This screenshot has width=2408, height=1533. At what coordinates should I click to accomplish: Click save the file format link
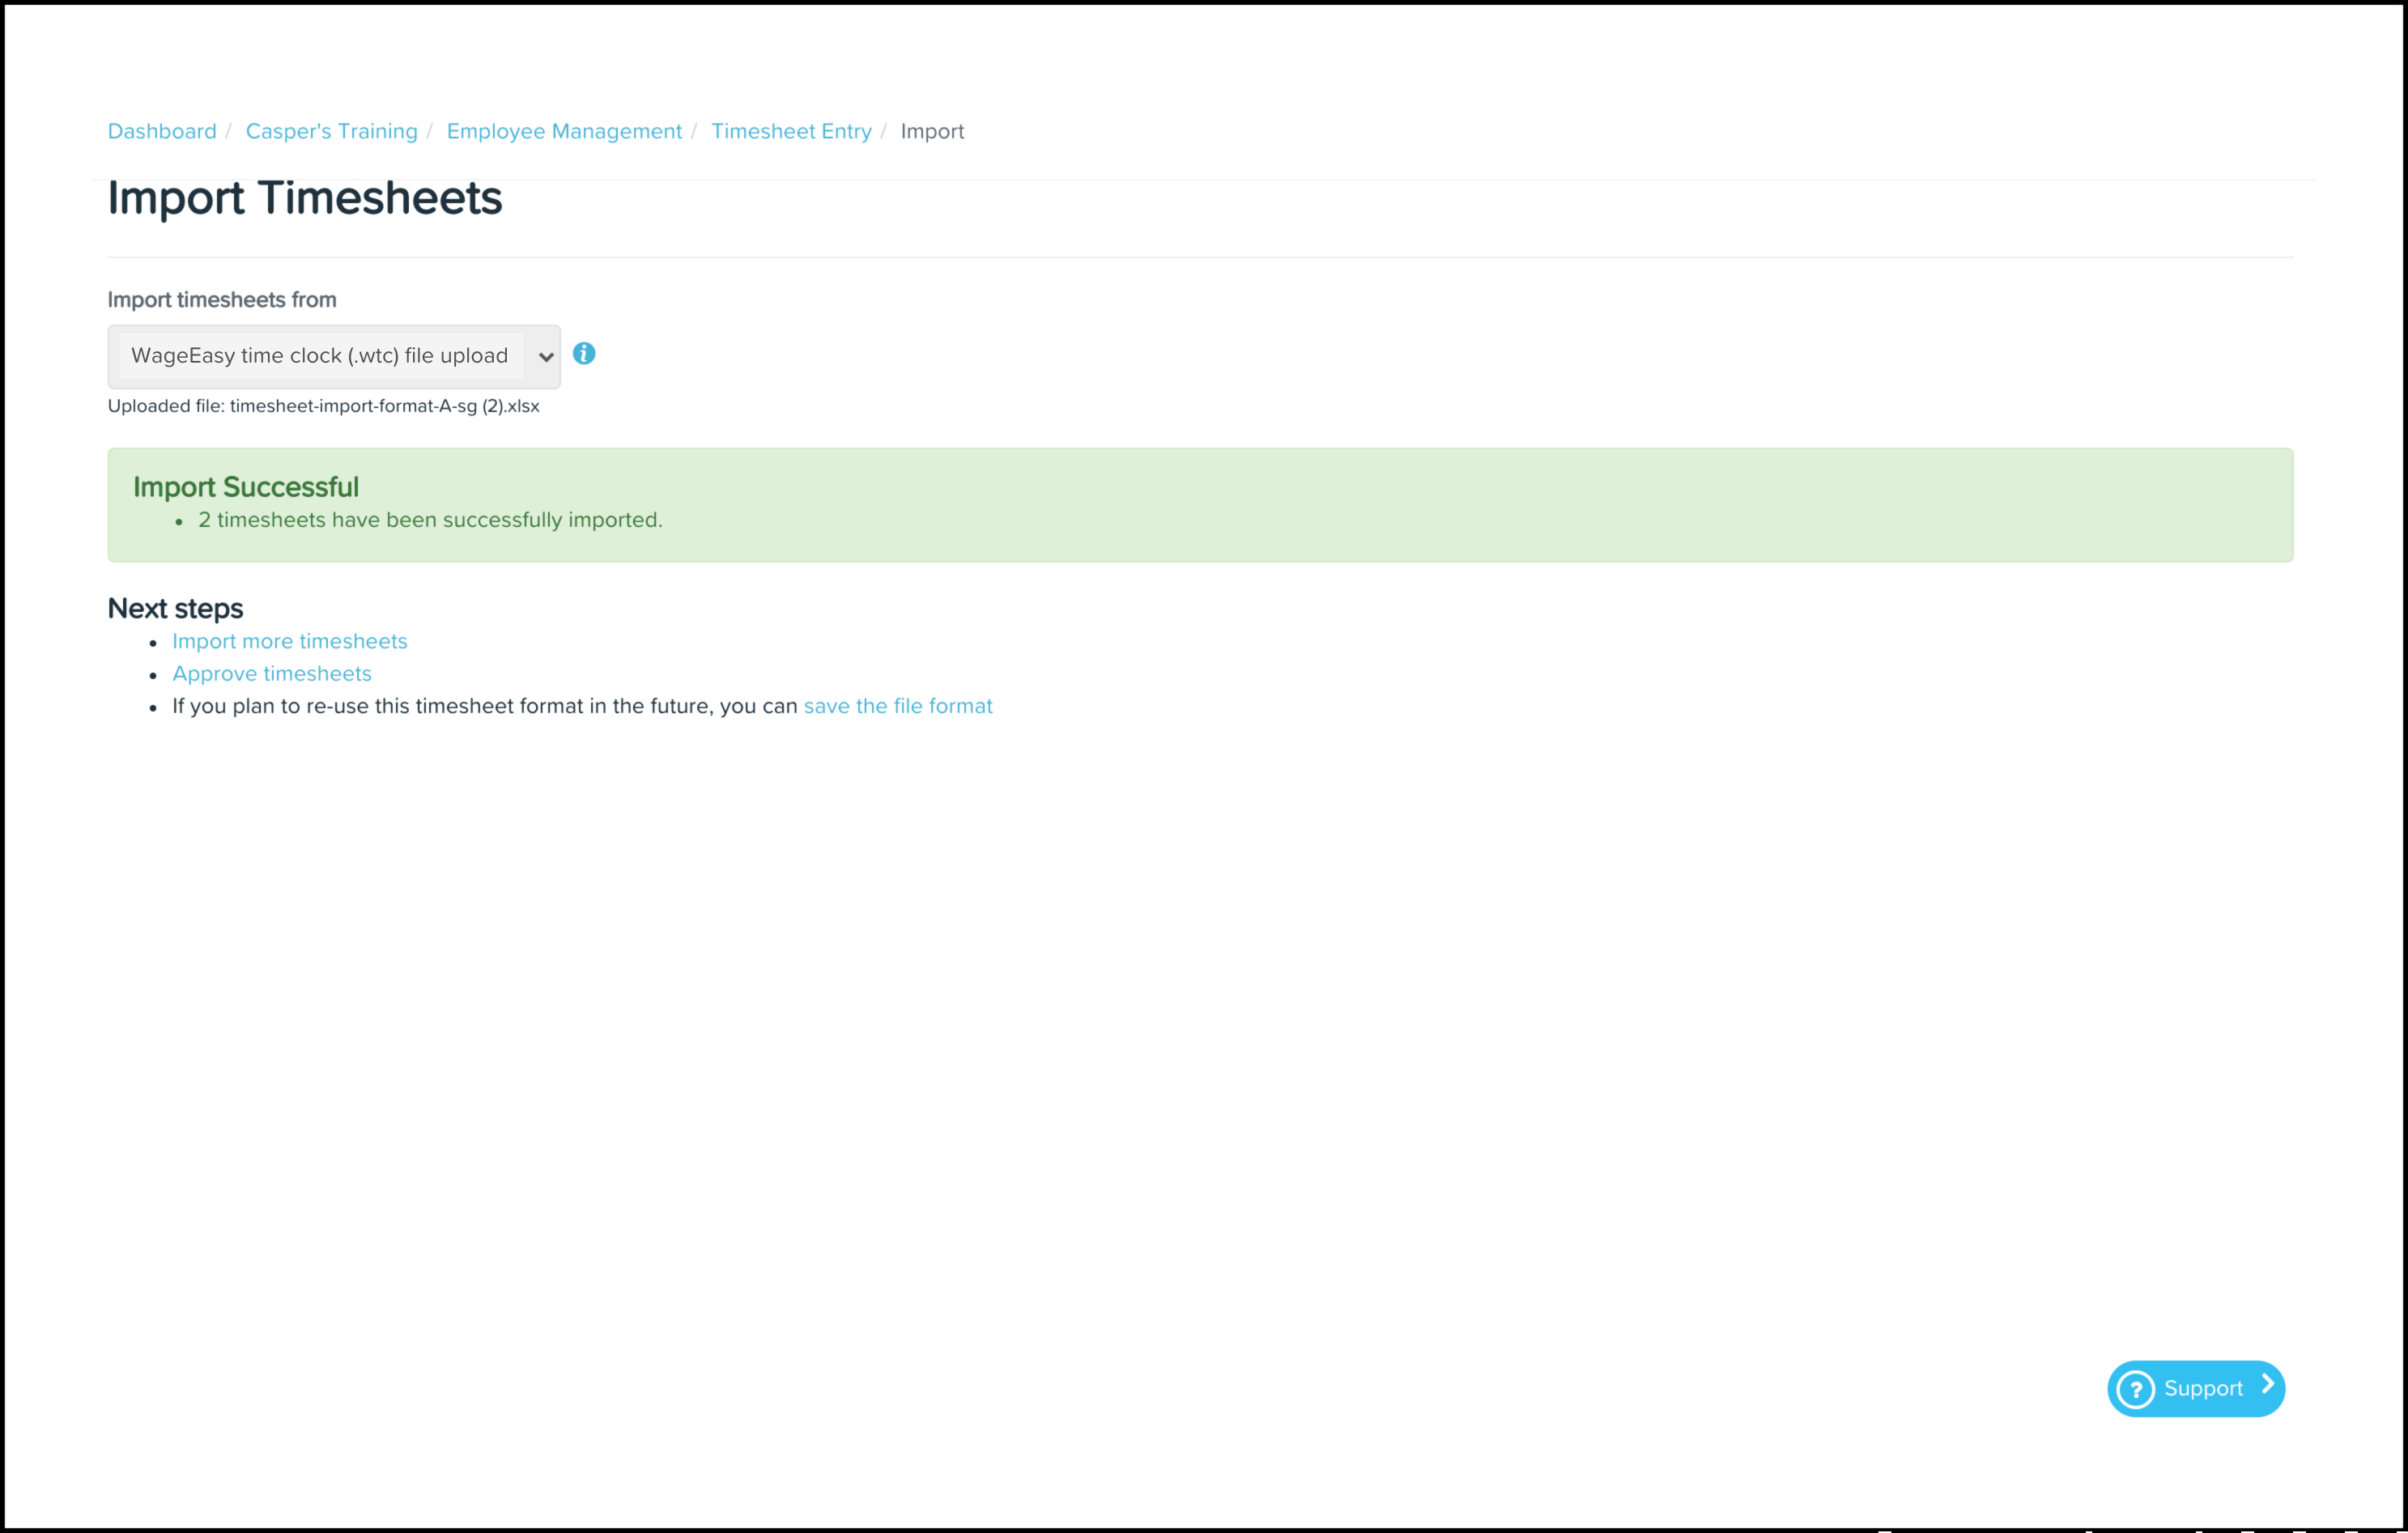point(897,707)
